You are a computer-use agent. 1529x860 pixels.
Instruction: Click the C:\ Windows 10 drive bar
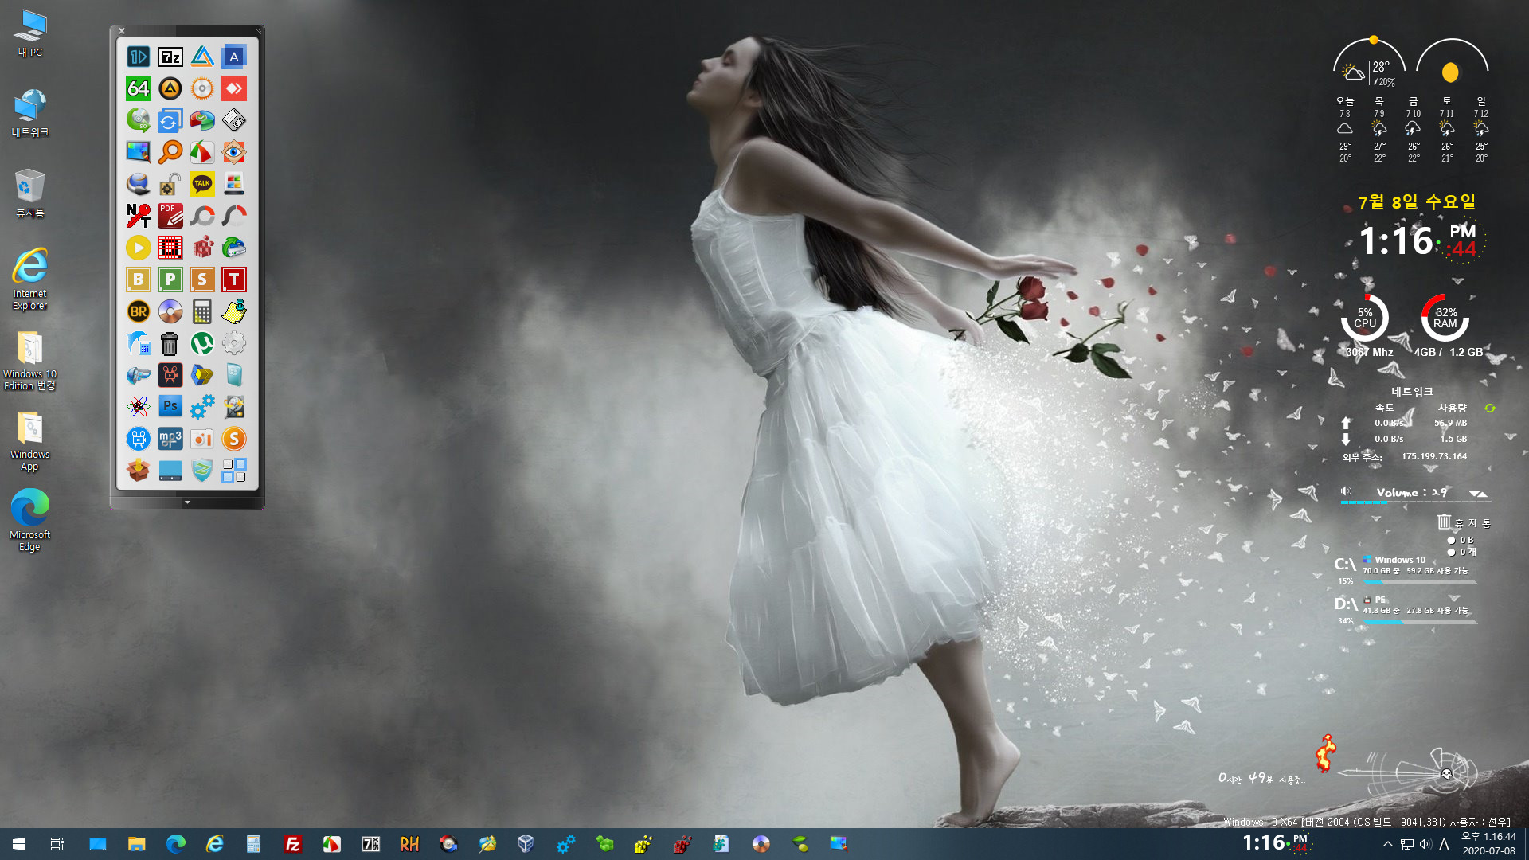point(1420,582)
